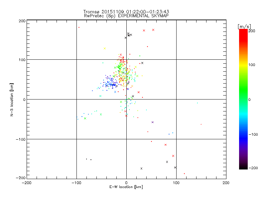Image resolution: width=266 pixels, height=199 pixels.
Task: Click the black bottom end of color bar
Action: (243, 168)
